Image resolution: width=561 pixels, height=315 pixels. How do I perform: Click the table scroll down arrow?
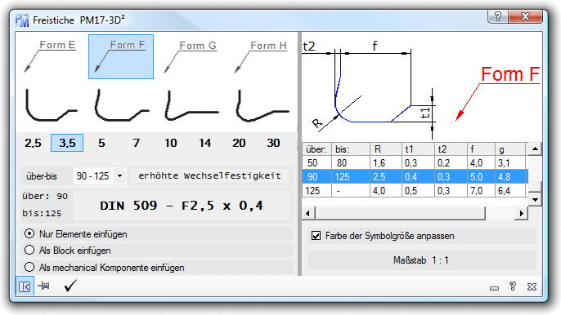535,200
